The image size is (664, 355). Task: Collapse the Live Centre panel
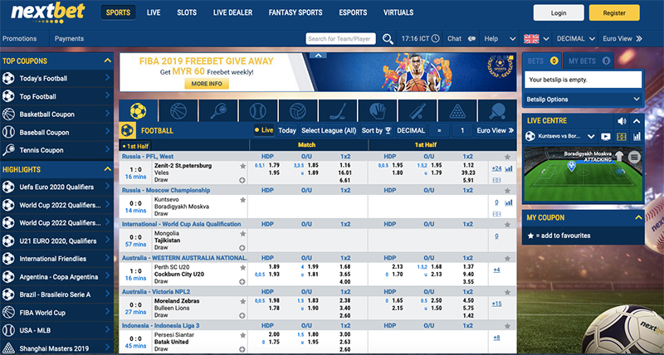point(636,121)
